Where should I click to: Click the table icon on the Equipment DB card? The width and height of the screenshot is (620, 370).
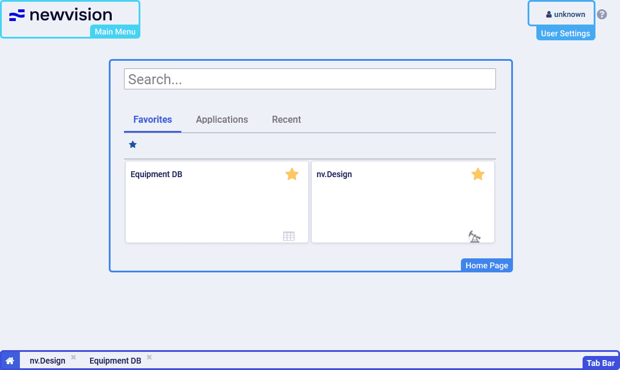(x=289, y=236)
